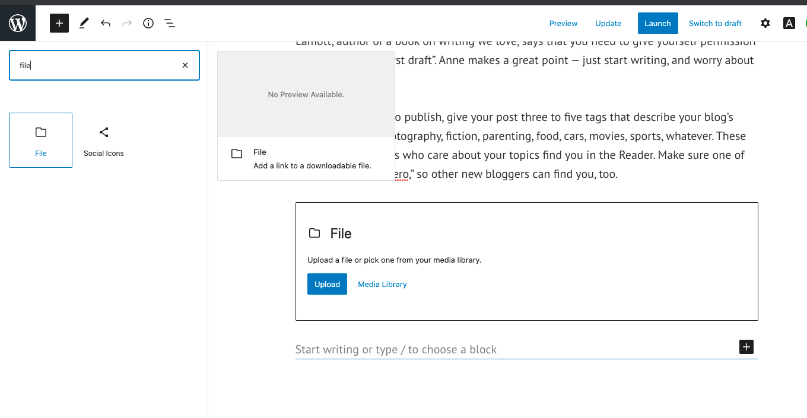Viewport: 807px width, 418px height.
Task: Click the Undo arrow icon
Action: coord(106,23)
